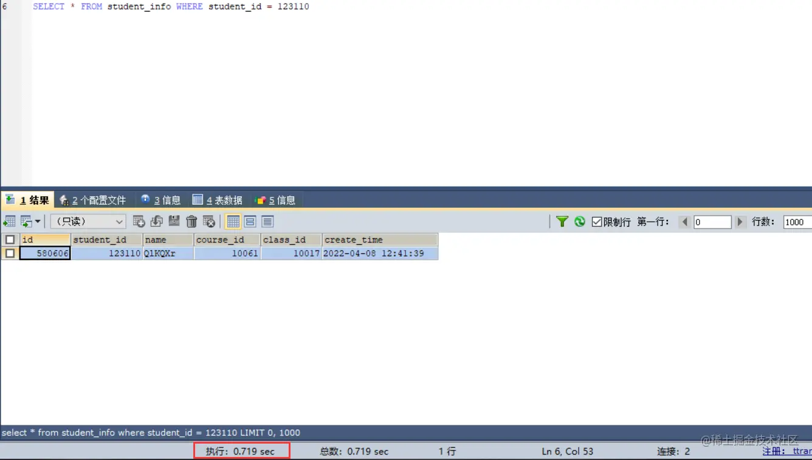Click the duplicate row icon
The width and height of the screenshot is (812, 460).
coord(156,221)
